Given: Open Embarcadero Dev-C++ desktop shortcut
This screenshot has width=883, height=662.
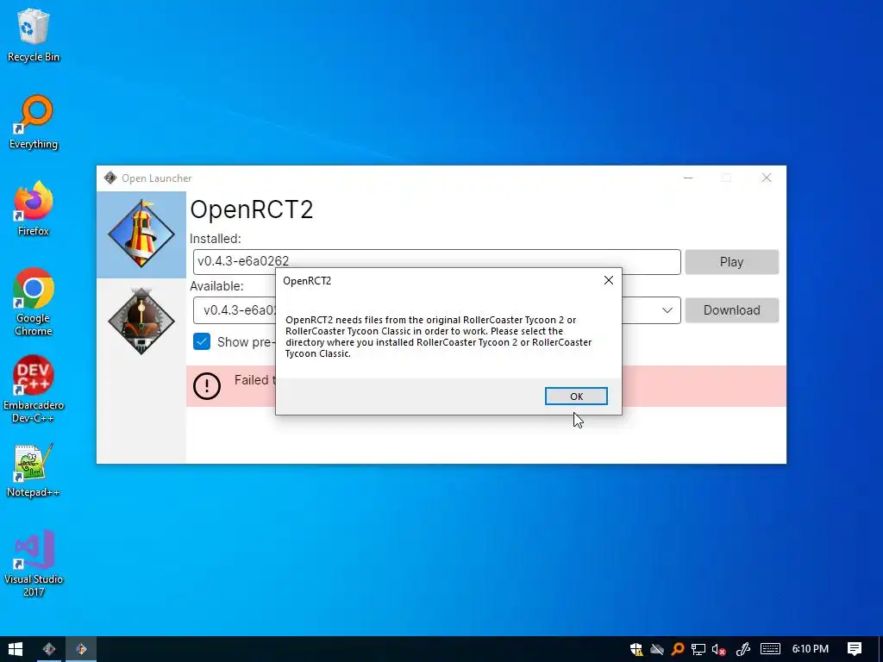Looking at the screenshot, I should [34, 389].
